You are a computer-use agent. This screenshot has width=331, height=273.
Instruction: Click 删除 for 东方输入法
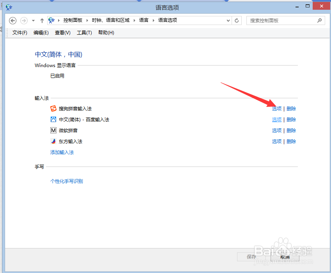[x=291, y=142]
